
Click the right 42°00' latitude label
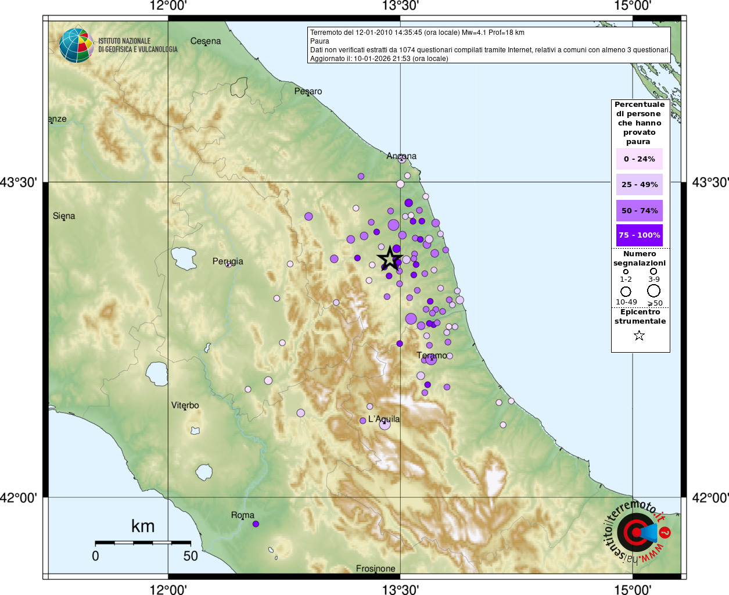pos(710,498)
